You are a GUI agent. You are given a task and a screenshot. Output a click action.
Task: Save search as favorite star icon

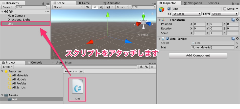152,67
